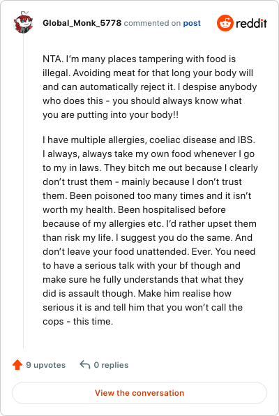This screenshot has width=279, height=416.
Task: Click the orange upvote arrow icon
Action: coord(17,365)
